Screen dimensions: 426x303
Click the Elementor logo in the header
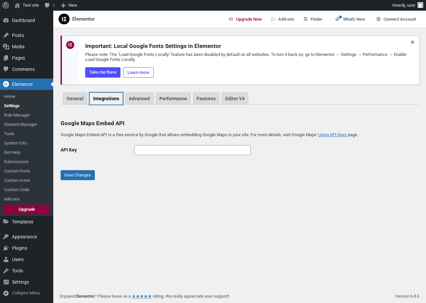64,19
